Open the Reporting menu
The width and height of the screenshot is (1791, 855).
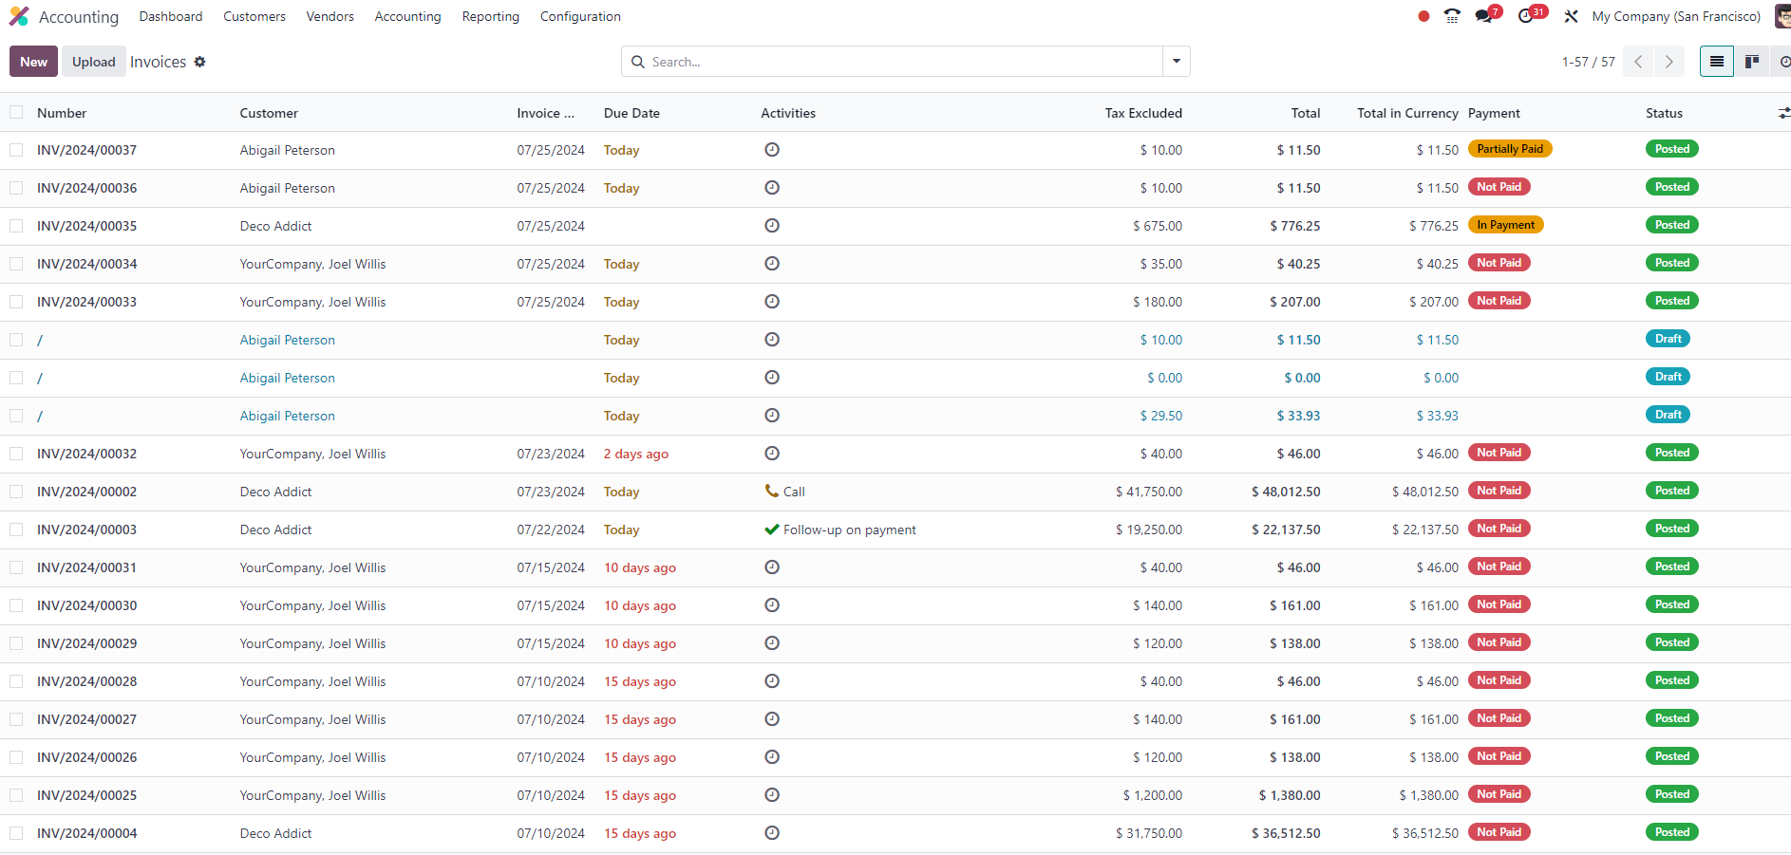(x=490, y=16)
